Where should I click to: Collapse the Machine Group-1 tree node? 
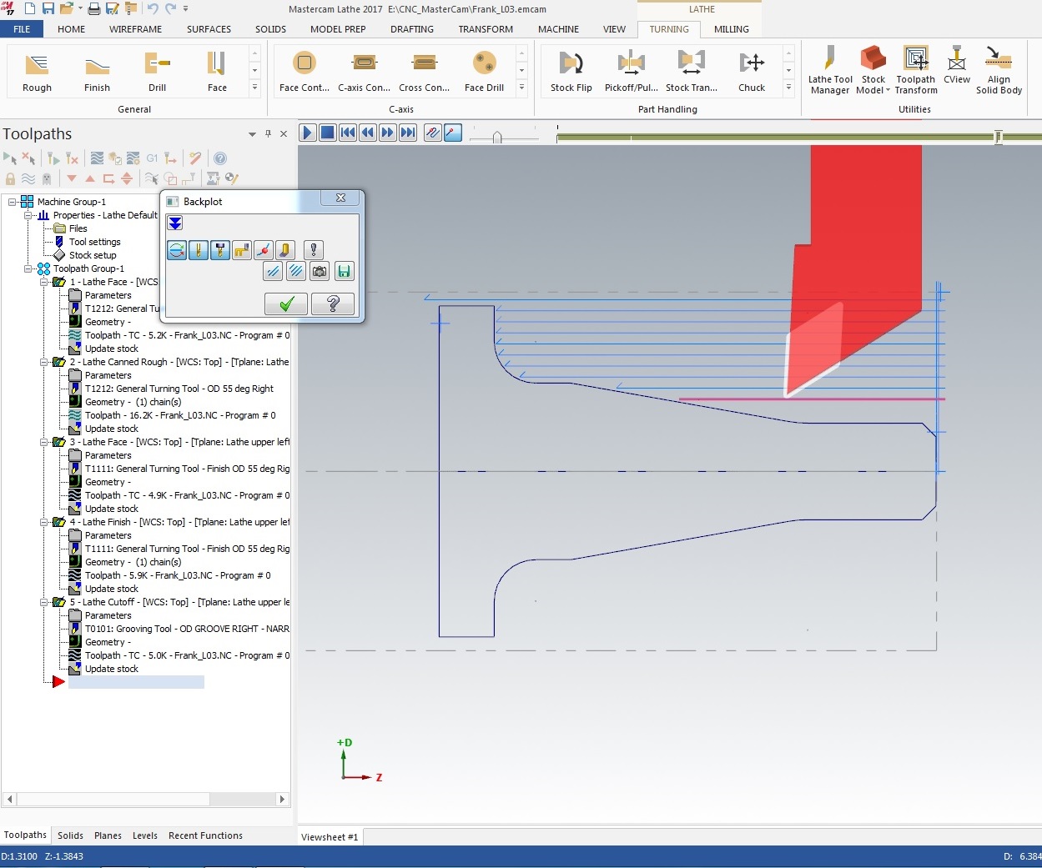(13, 202)
